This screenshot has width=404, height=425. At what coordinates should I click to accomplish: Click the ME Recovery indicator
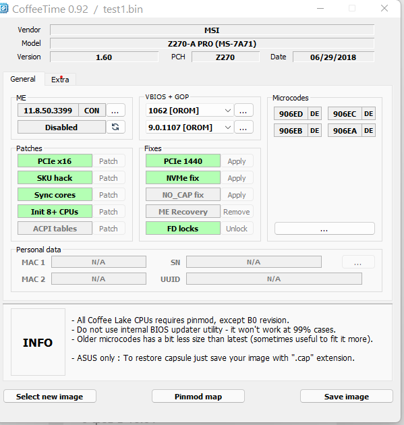(x=183, y=211)
